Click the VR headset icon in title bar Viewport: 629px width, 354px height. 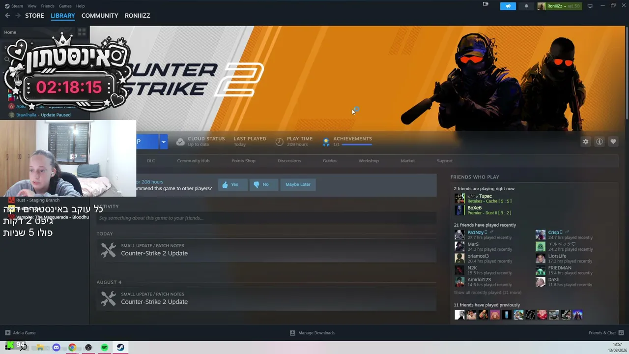click(x=486, y=4)
